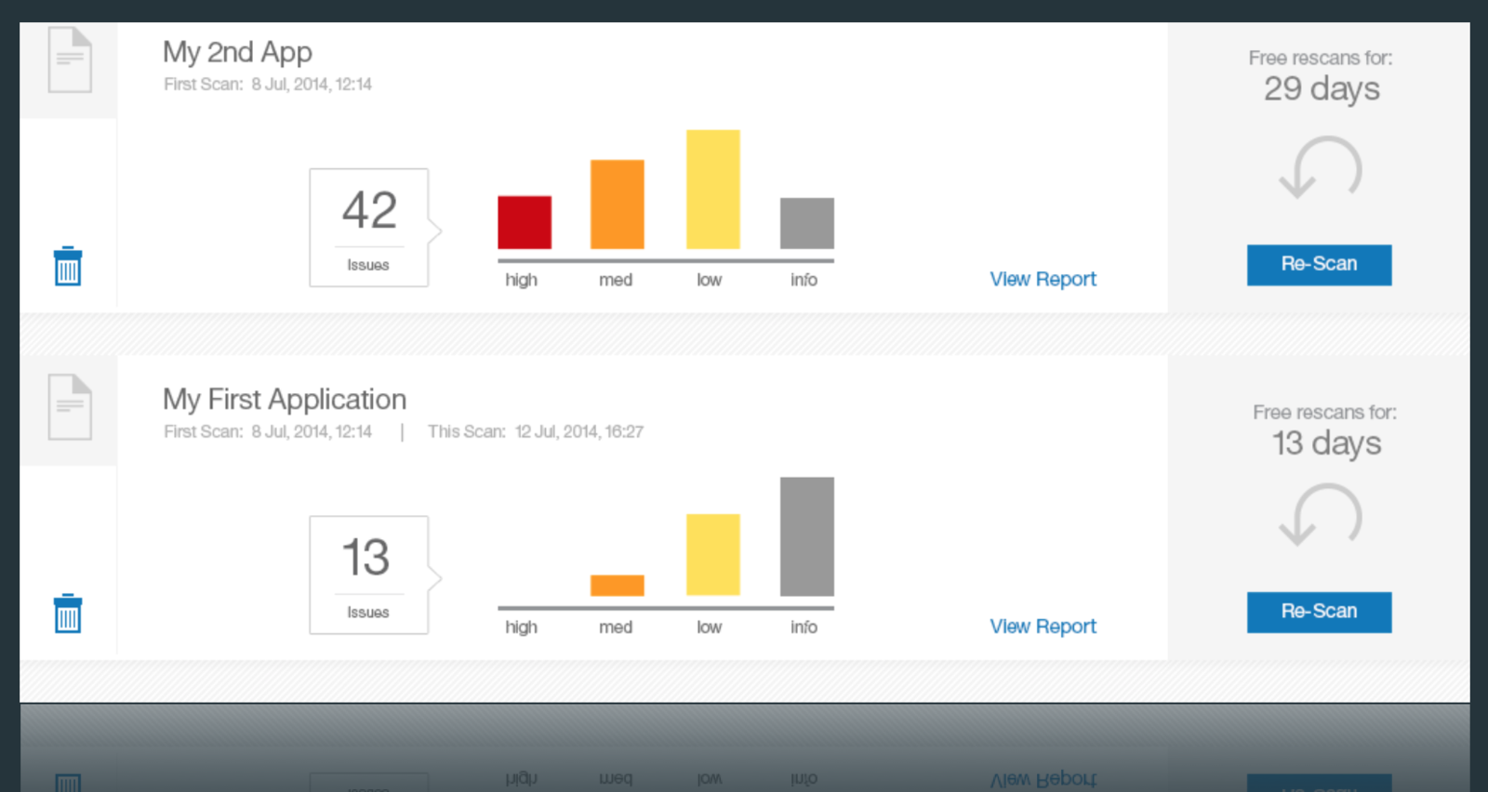Click the 13 days free rescans text
The width and height of the screenshot is (1488, 792).
pyautogui.click(x=1326, y=443)
